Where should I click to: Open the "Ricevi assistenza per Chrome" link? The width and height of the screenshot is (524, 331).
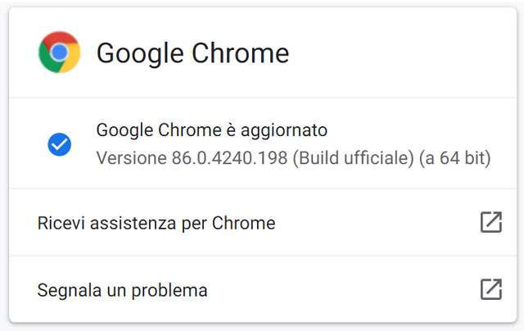coord(156,223)
